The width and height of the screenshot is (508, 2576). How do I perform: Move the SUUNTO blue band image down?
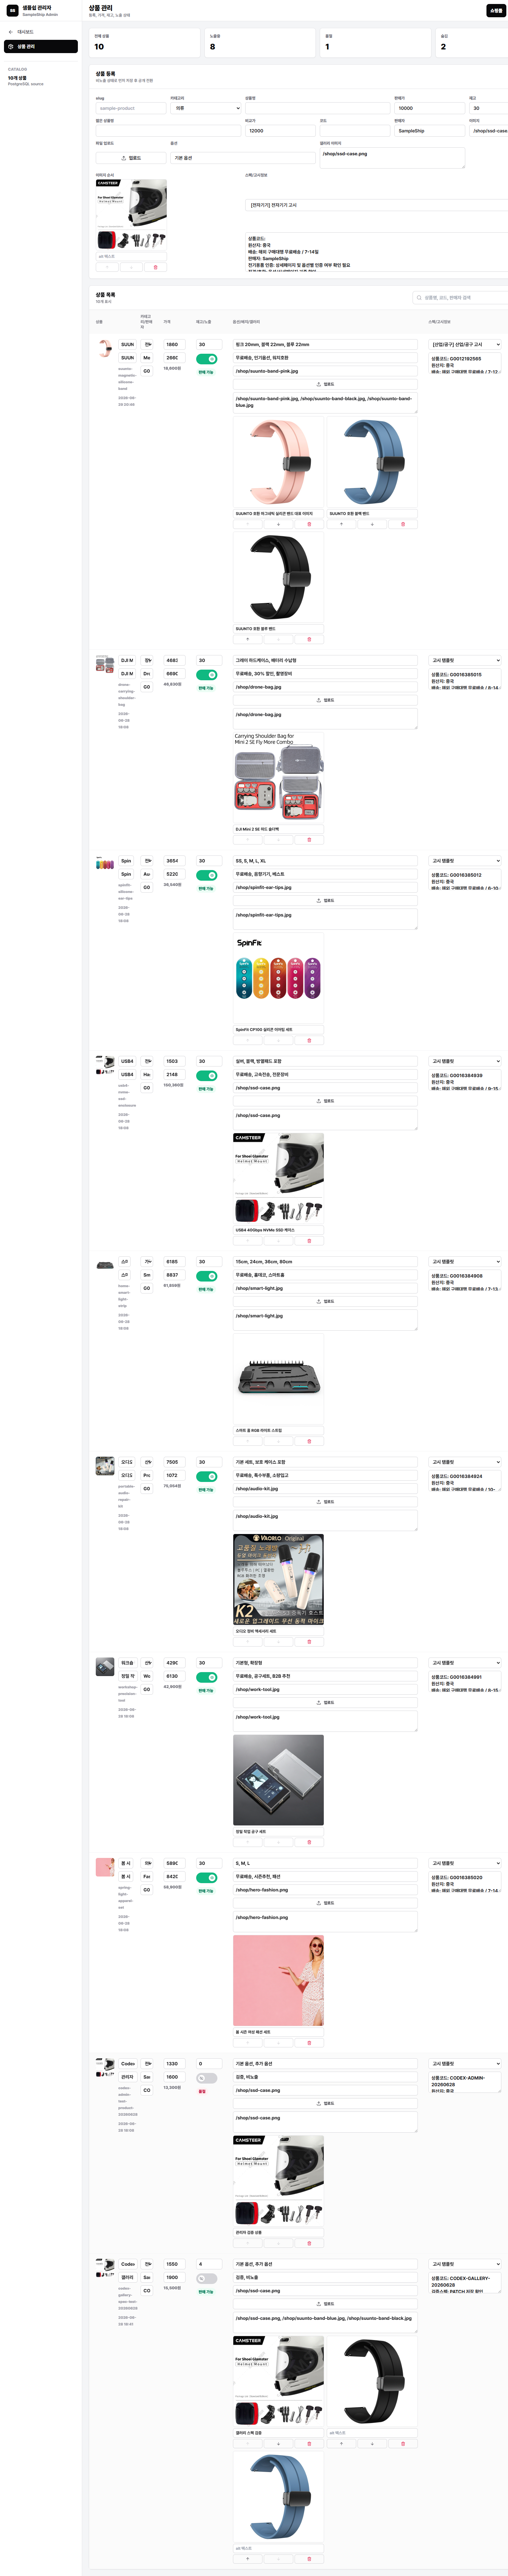point(372,524)
